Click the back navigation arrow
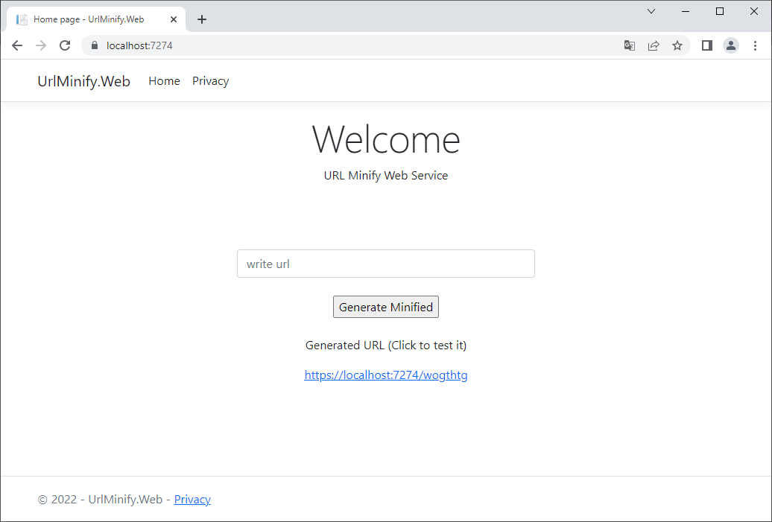The image size is (772, 522). (x=17, y=45)
